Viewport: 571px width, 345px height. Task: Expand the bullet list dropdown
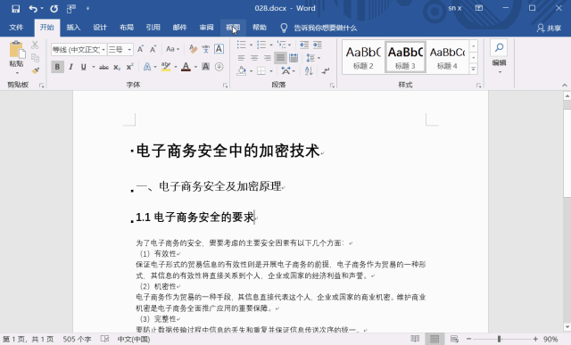251,45
